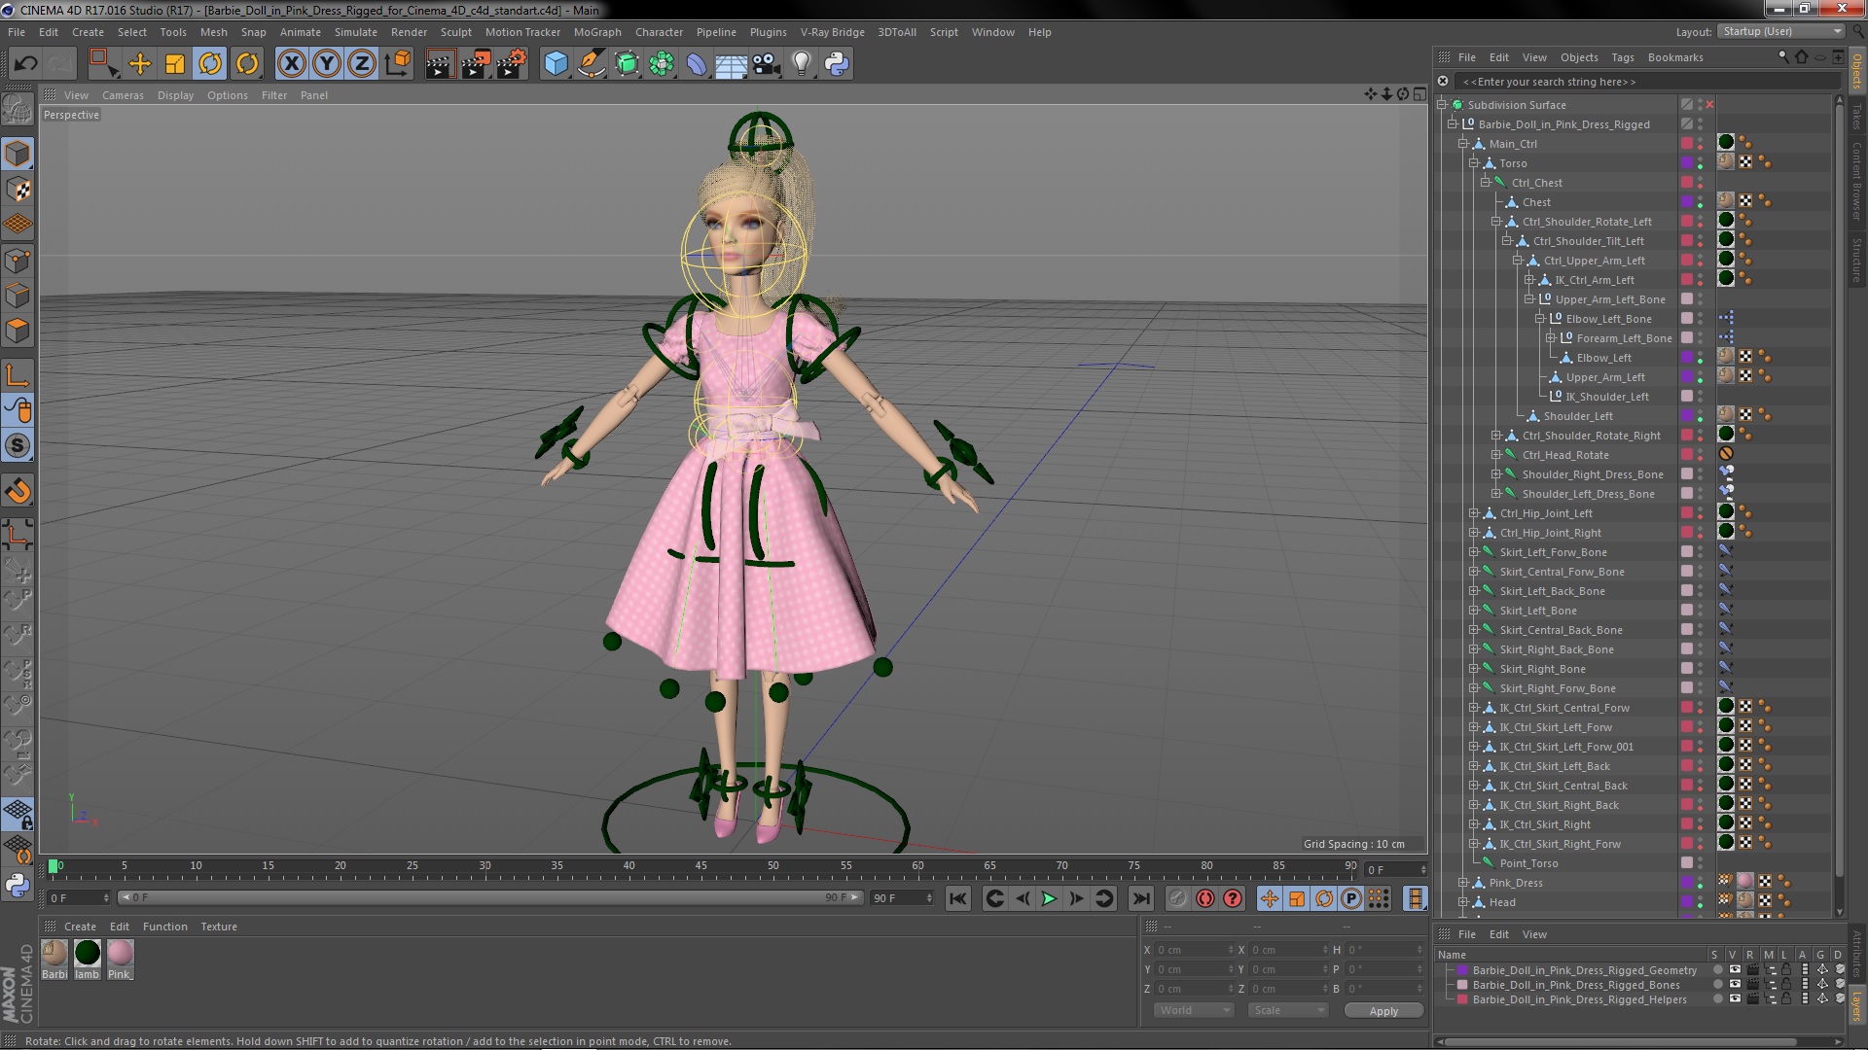Click the X position coordinate field

click(1194, 950)
